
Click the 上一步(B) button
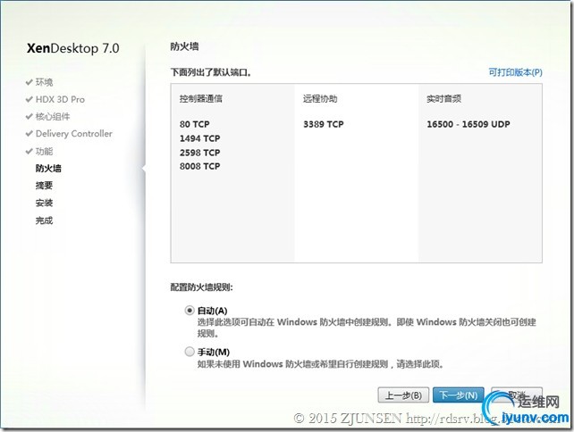click(403, 395)
